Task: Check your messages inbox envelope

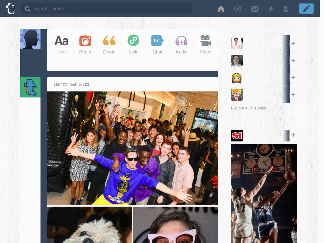Action: click(255, 9)
